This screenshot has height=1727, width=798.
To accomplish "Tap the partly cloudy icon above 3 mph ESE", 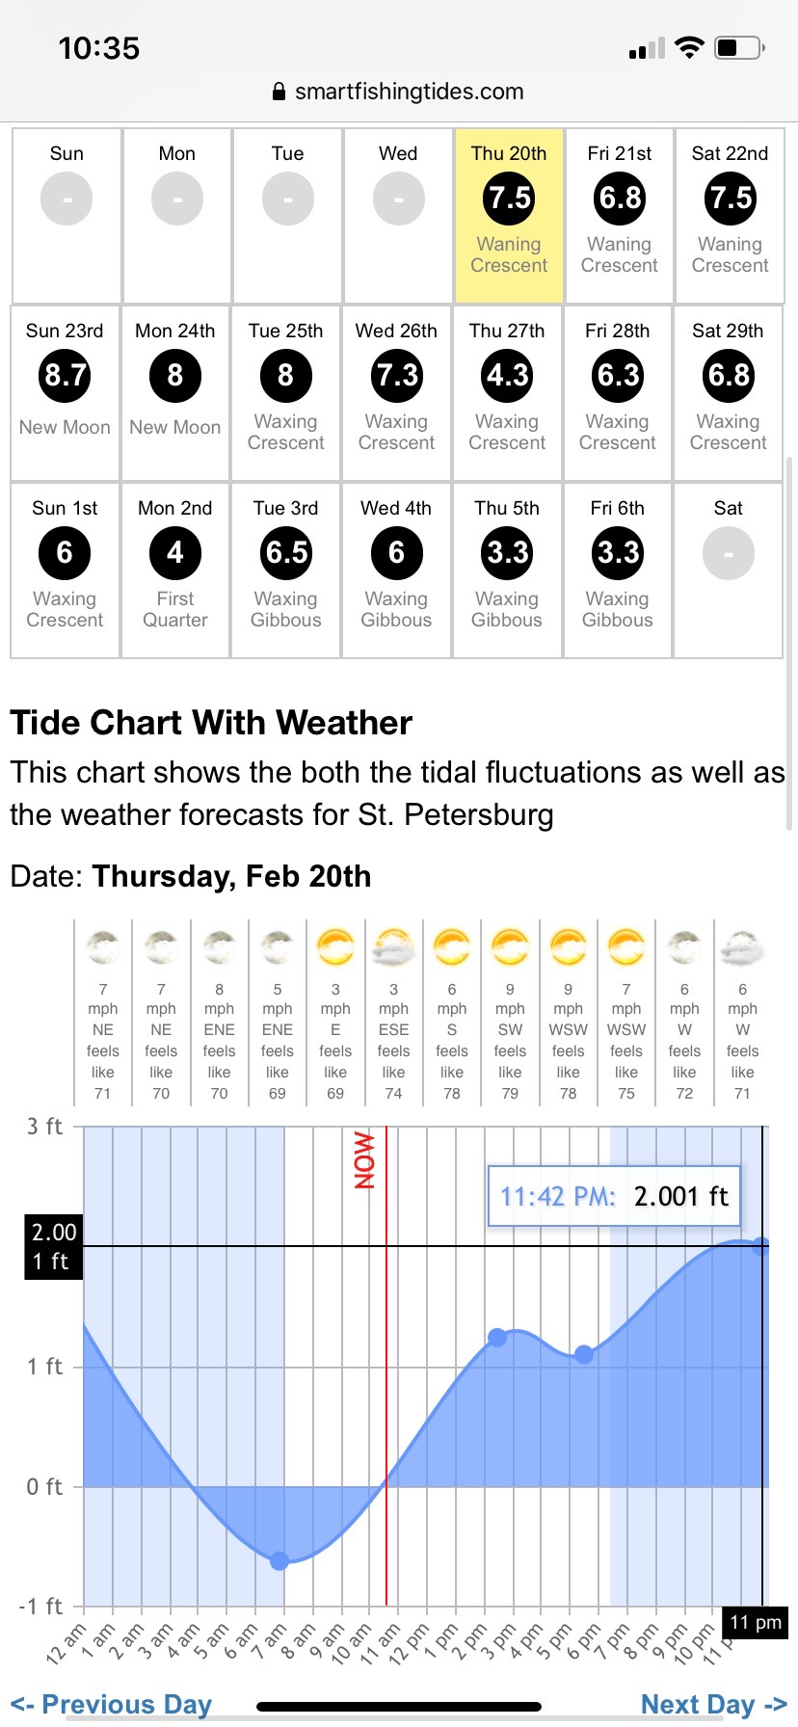I will point(393,947).
